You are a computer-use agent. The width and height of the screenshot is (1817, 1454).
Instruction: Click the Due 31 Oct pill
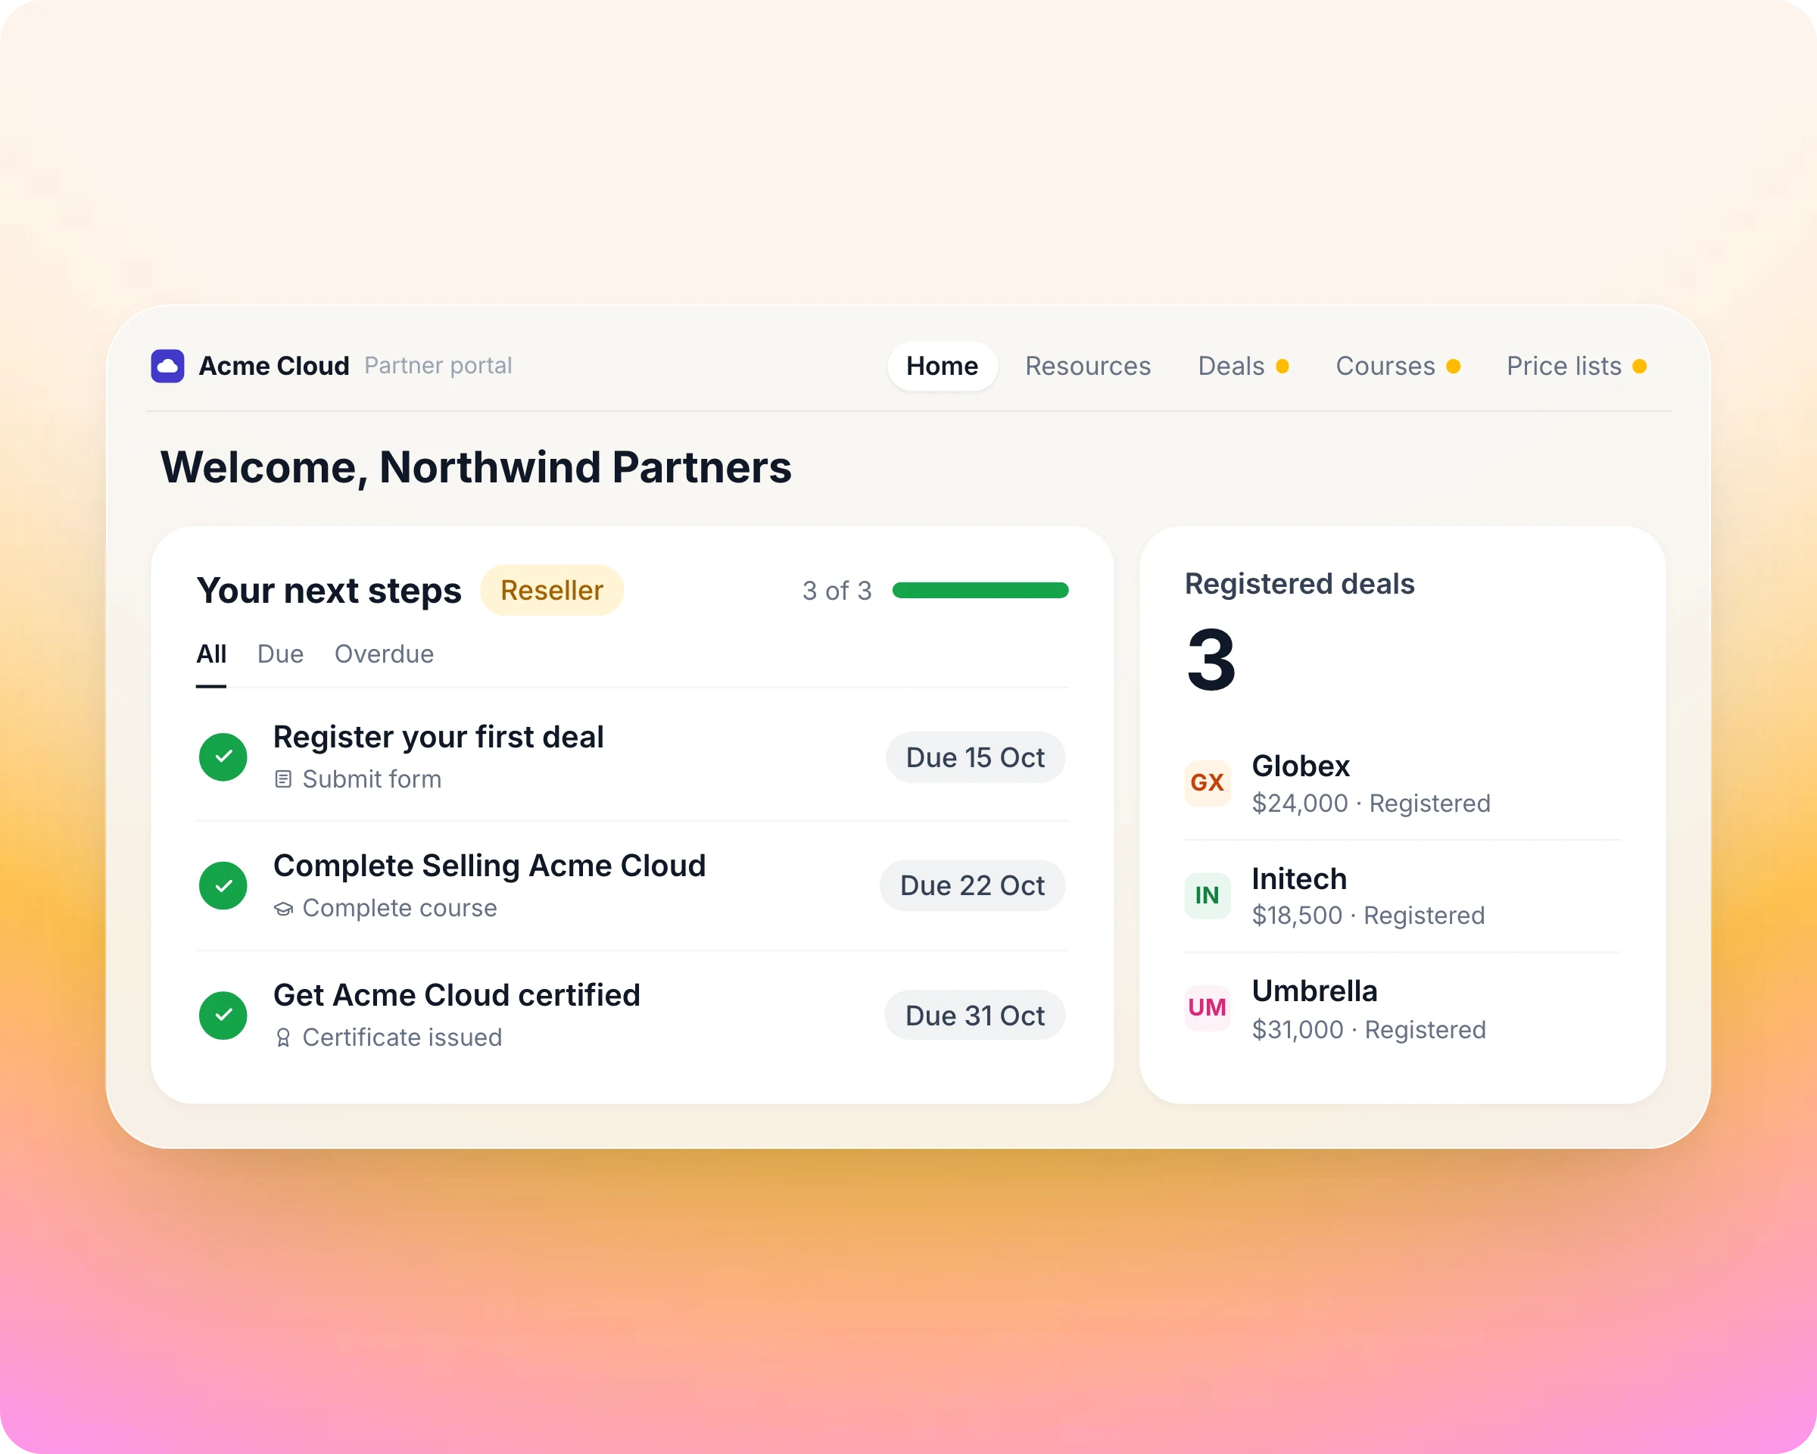pyautogui.click(x=974, y=1015)
